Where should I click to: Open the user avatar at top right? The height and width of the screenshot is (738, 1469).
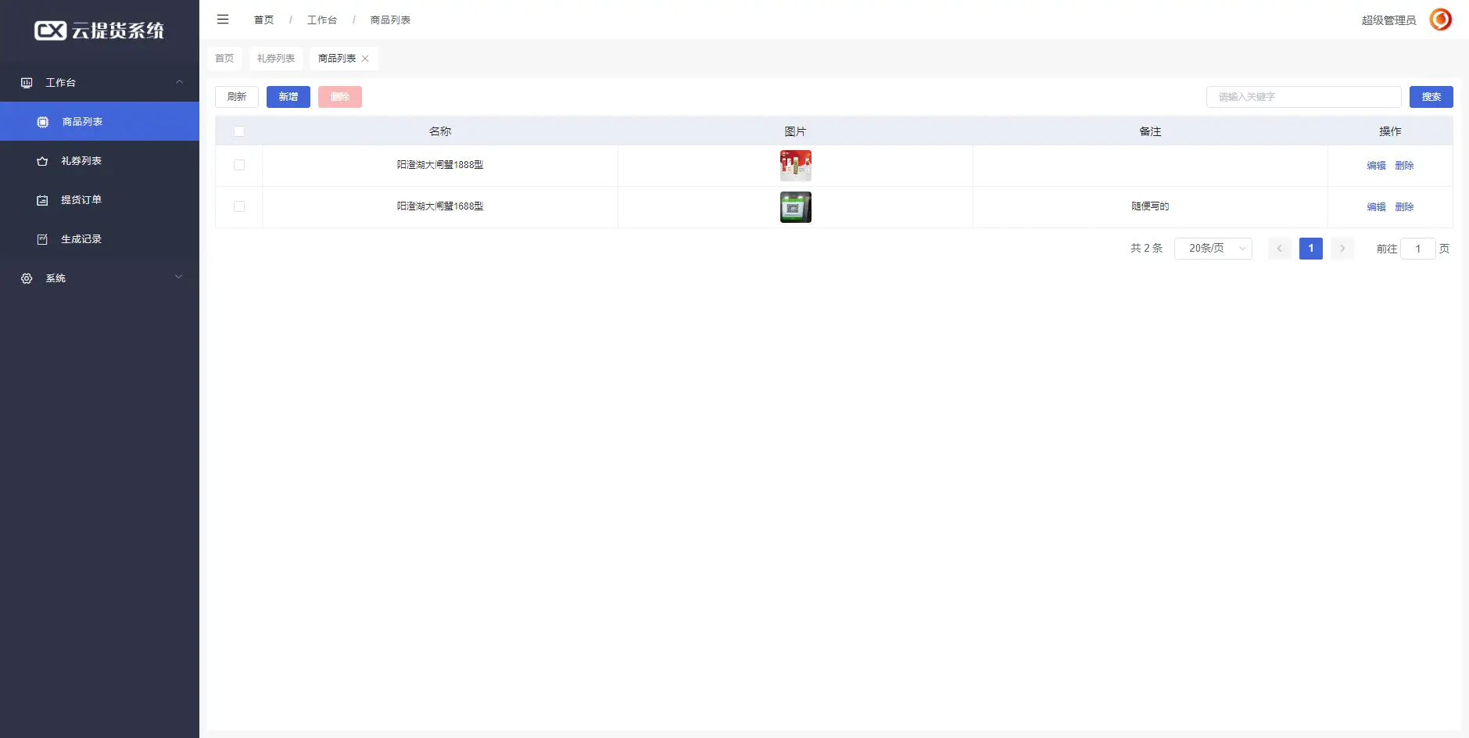click(x=1440, y=20)
